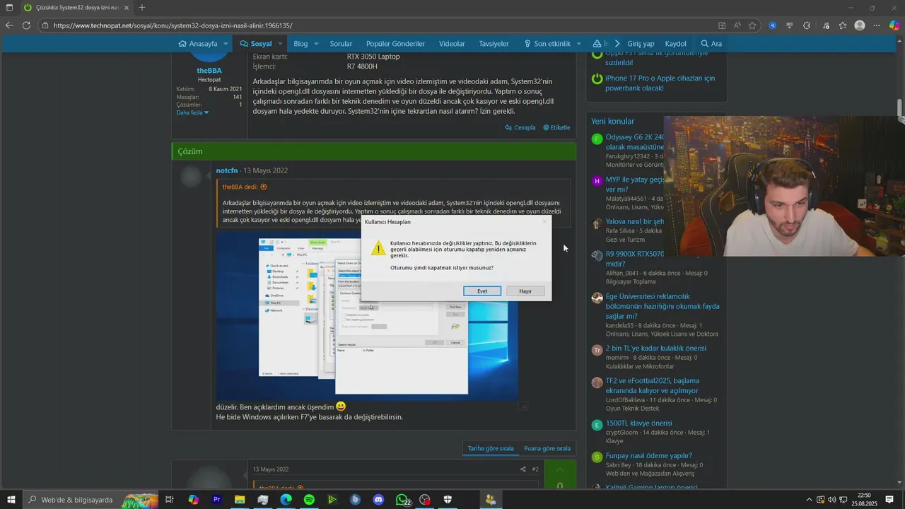Open the new tab plus button
Viewport: 905px width, 509px height.
click(142, 8)
